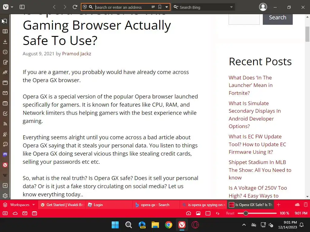Switch to the Get Started Vivaldi tab

tap(62, 205)
